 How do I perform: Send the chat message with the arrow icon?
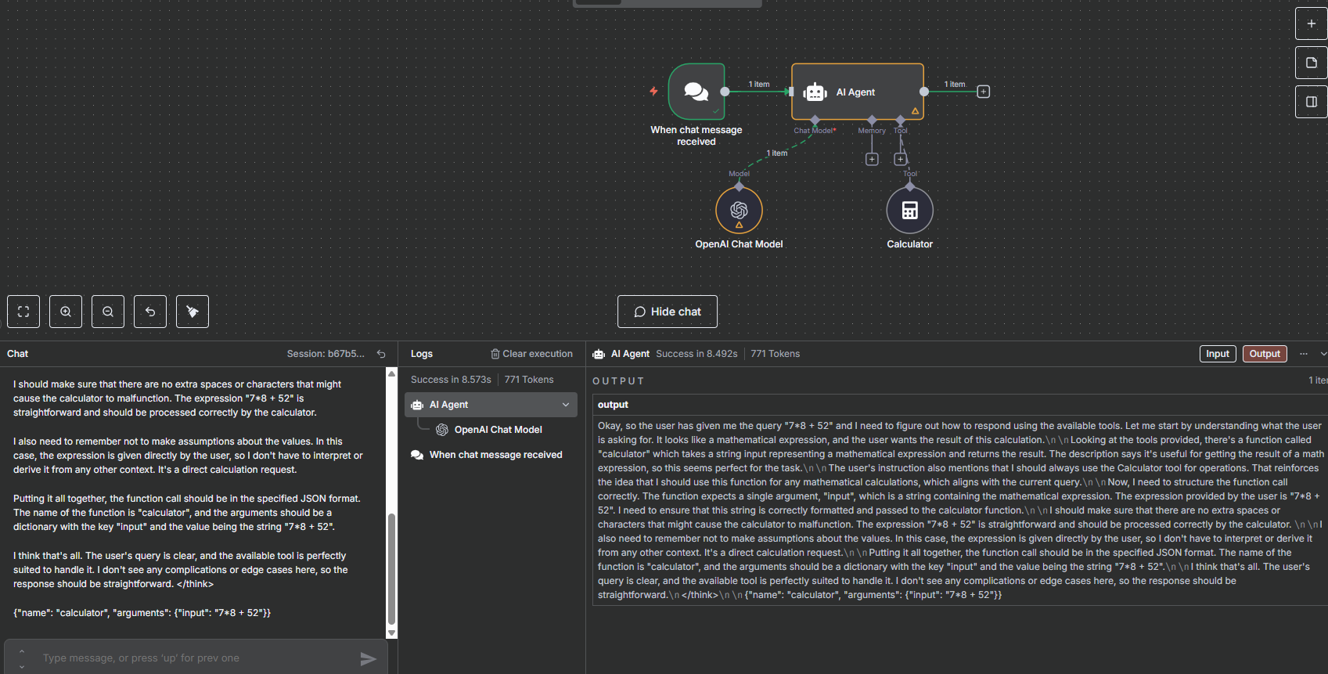coord(368,659)
